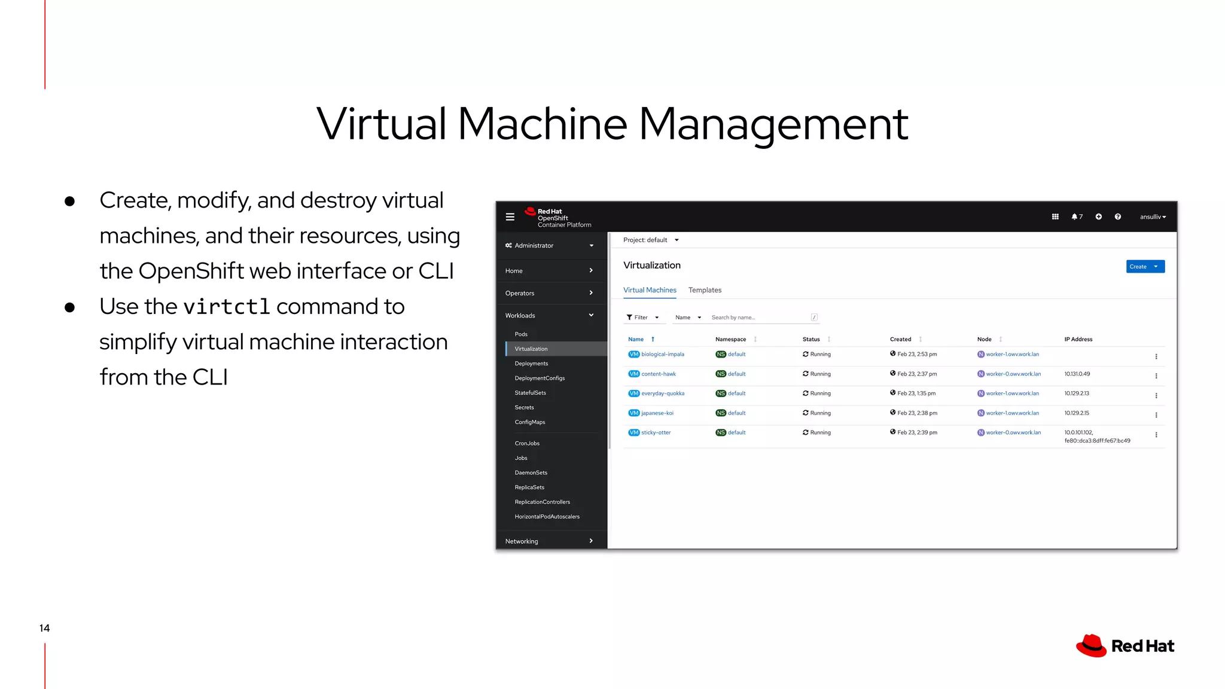Expand the Home navigation section
This screenshot has height=689, width=1225.
[550, 271]
